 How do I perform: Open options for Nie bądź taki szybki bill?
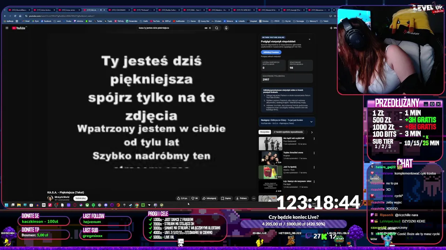click(314, 139)
